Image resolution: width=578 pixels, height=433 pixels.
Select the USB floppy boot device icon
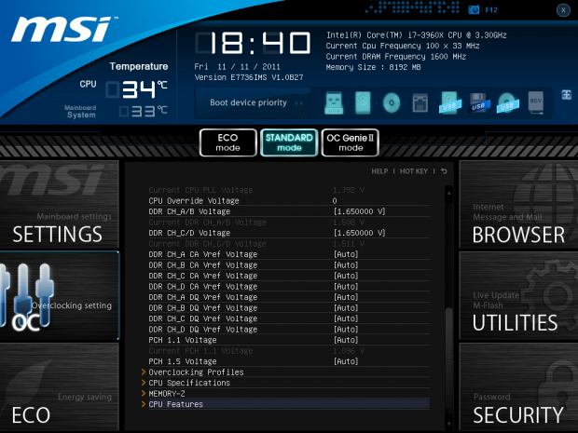pyautogui.click(x=479, y=102)
